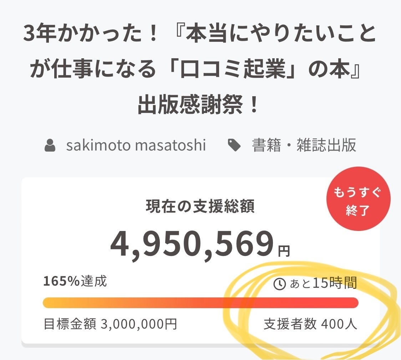The width and height of the screenshot is (401, 360).
Task: Click the 目標金額 label
Action: click(70, 324)
